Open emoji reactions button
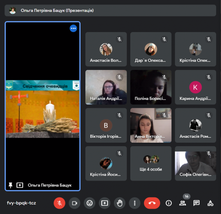Image resolution: width=221 pixels, height=214 pixels. [89, 203]
